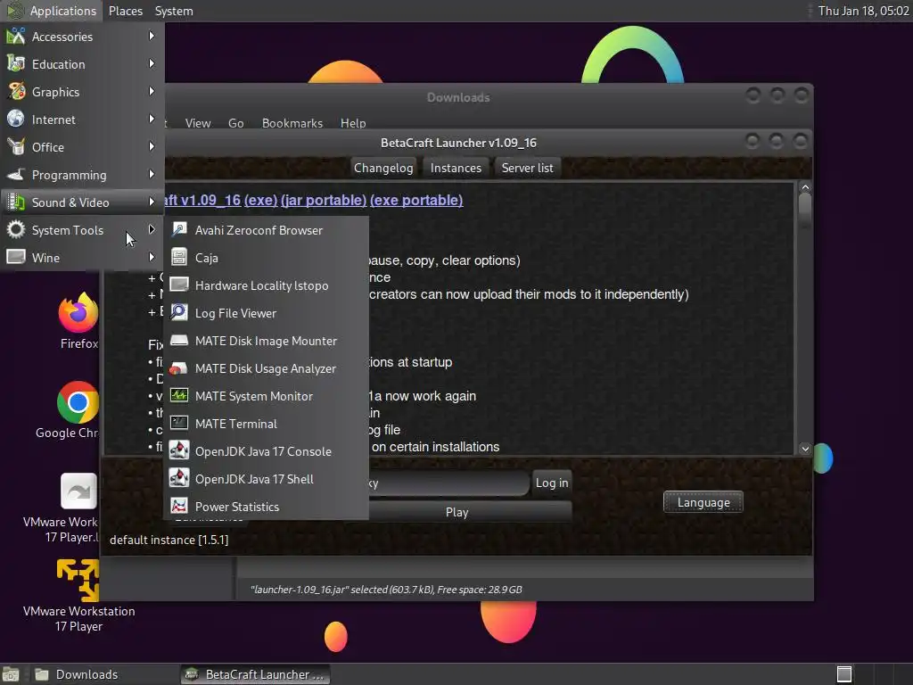Expand the Wine submenu arrow
The height and width of the screenshot is (685, 913).
pos(152,257)
